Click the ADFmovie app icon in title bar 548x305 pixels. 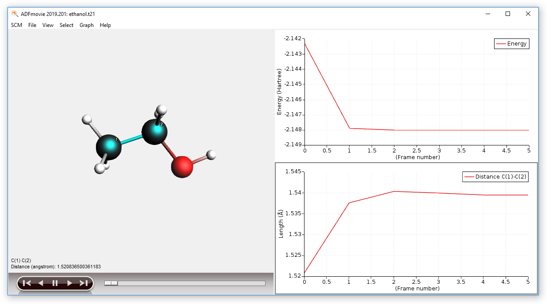point(15,14)
